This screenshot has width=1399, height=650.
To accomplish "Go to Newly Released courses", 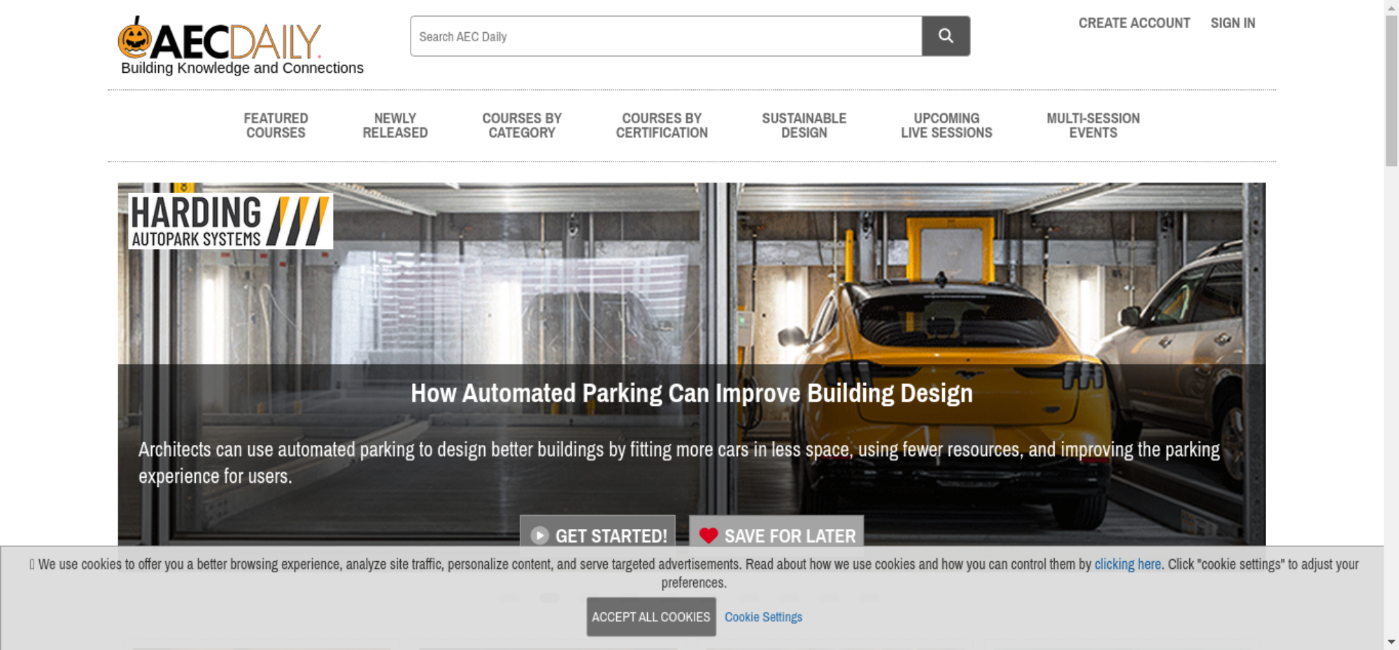I will pyautogui.click(x=395, y=126).
